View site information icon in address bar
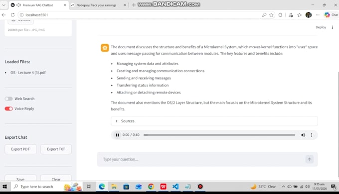 21,15
